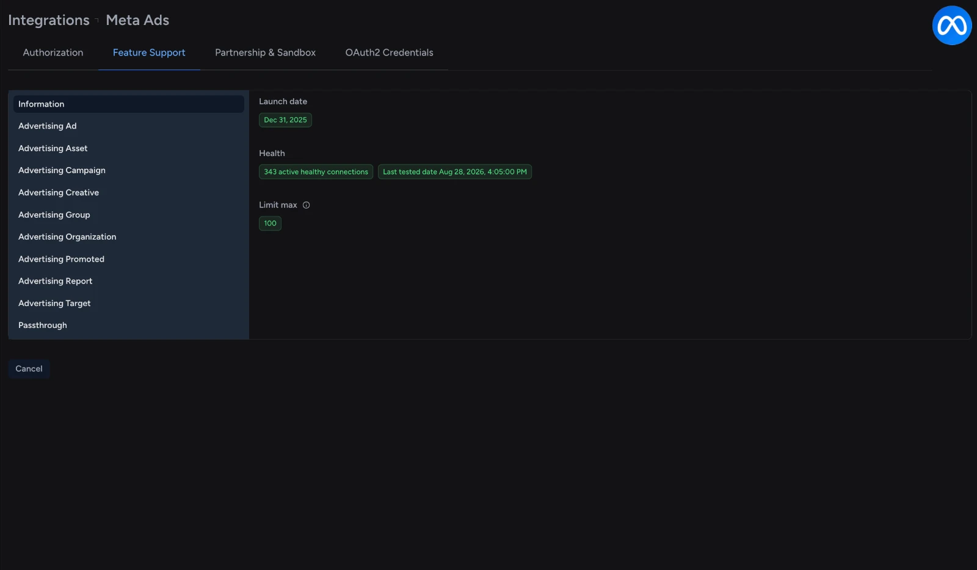This screenshot has width=977, height=570.
Task: Click the Dec 31, 2025 launch date badge
Action: click(285, 120)
